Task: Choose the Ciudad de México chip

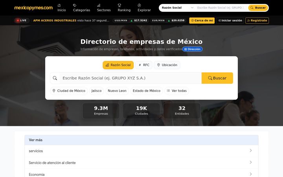Action: pos(69,91)
